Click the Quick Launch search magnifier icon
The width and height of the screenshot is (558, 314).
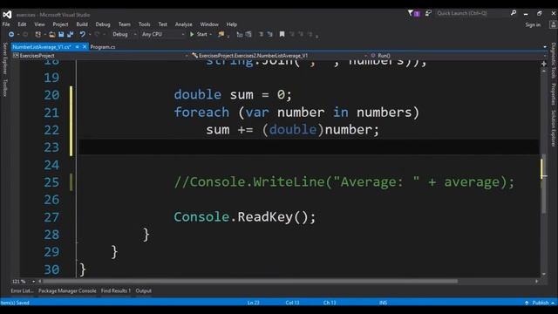[x=514, y=13]
